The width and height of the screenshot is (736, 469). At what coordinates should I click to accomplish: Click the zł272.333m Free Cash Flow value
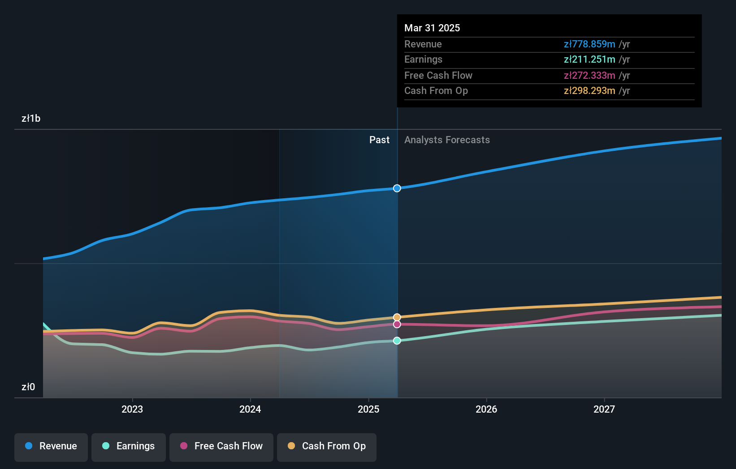tap(589, 75)
